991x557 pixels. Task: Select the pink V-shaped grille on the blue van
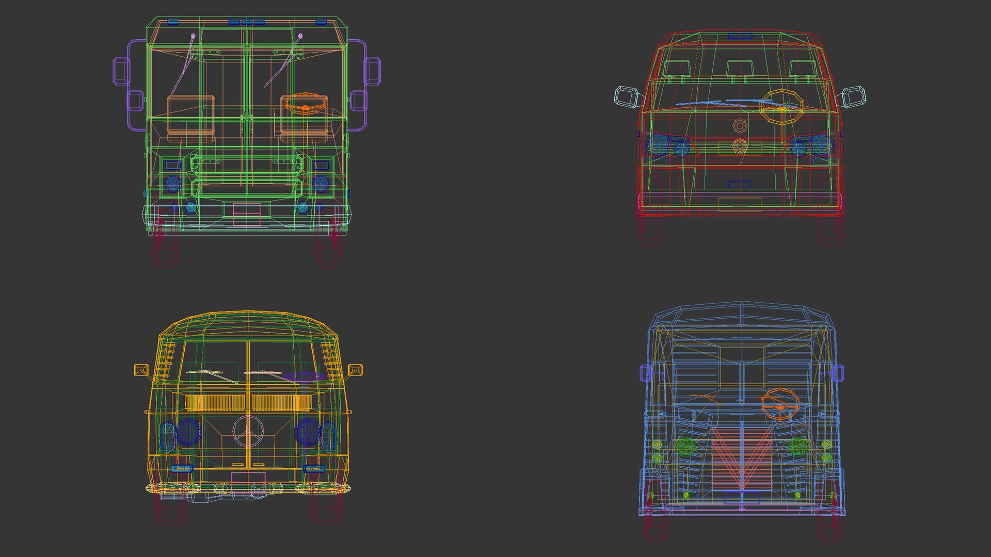point(742,459)
